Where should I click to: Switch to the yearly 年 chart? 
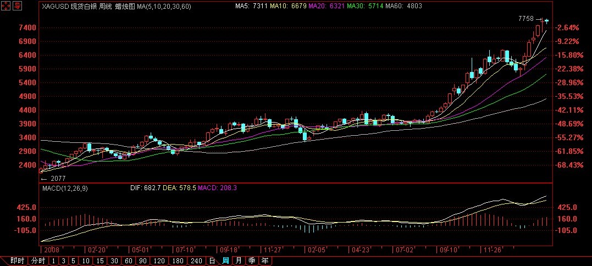[x=265, y=261]
